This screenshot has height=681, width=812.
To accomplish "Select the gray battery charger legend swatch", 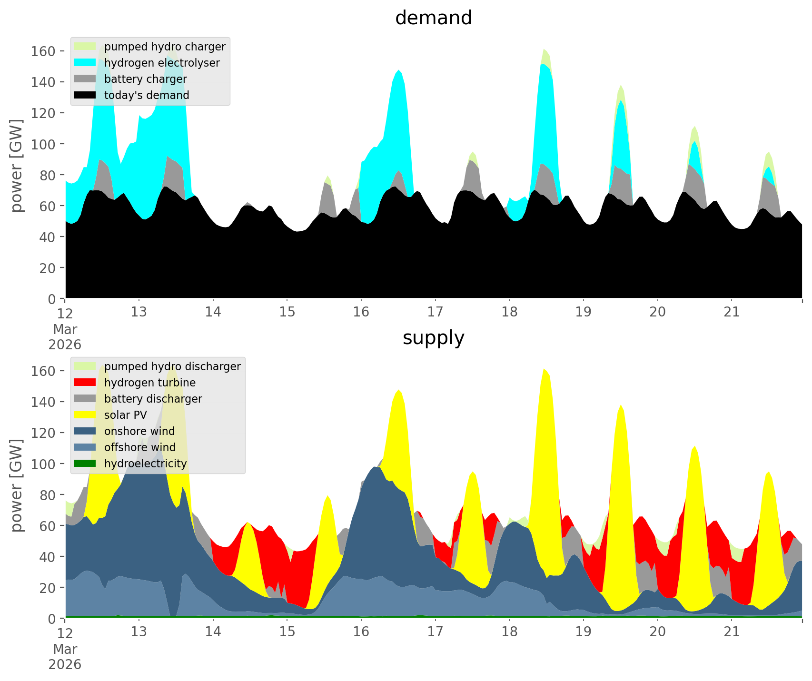I will point(86,79).
